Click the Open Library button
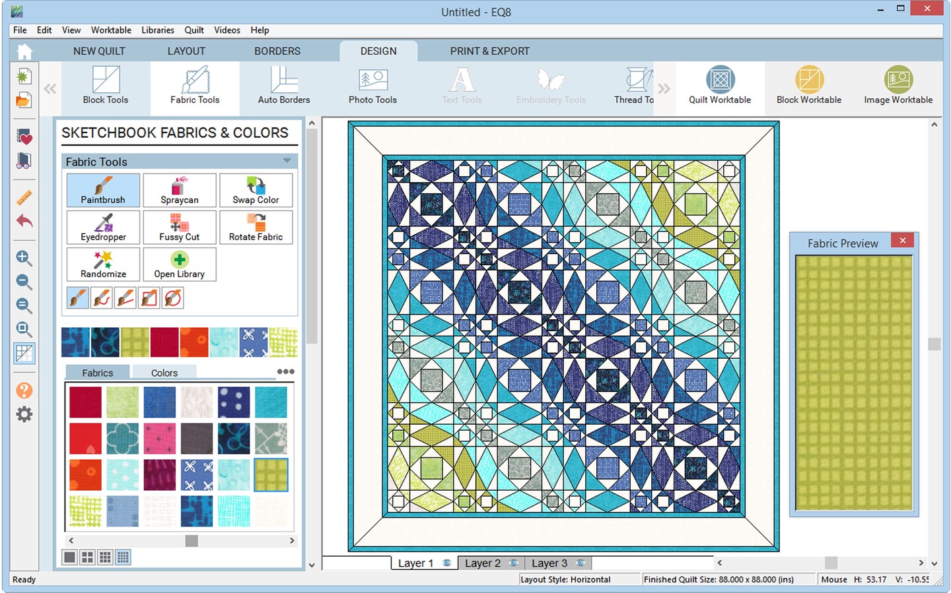The width and height of the screenshot is (951, 593). coord(179,265)
